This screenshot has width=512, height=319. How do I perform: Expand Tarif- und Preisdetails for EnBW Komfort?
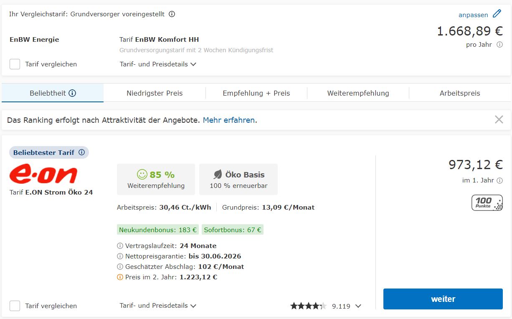point(158,64)
